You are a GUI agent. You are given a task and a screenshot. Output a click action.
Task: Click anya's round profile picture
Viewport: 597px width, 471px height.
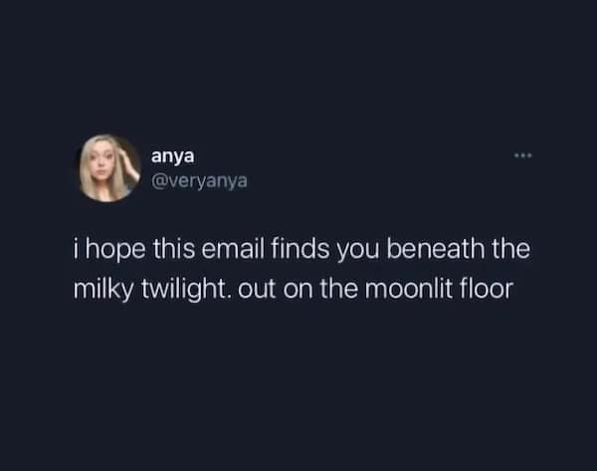(x=107, y=168)
